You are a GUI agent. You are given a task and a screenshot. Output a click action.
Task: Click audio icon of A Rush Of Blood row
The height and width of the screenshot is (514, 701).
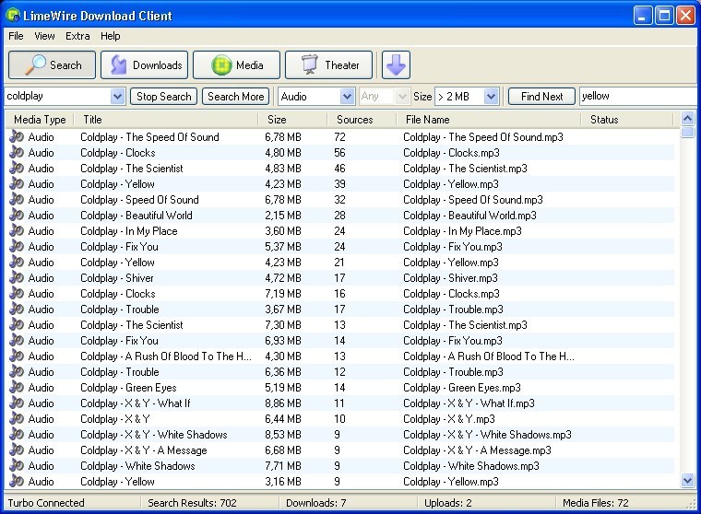click(x=17, y=356)
